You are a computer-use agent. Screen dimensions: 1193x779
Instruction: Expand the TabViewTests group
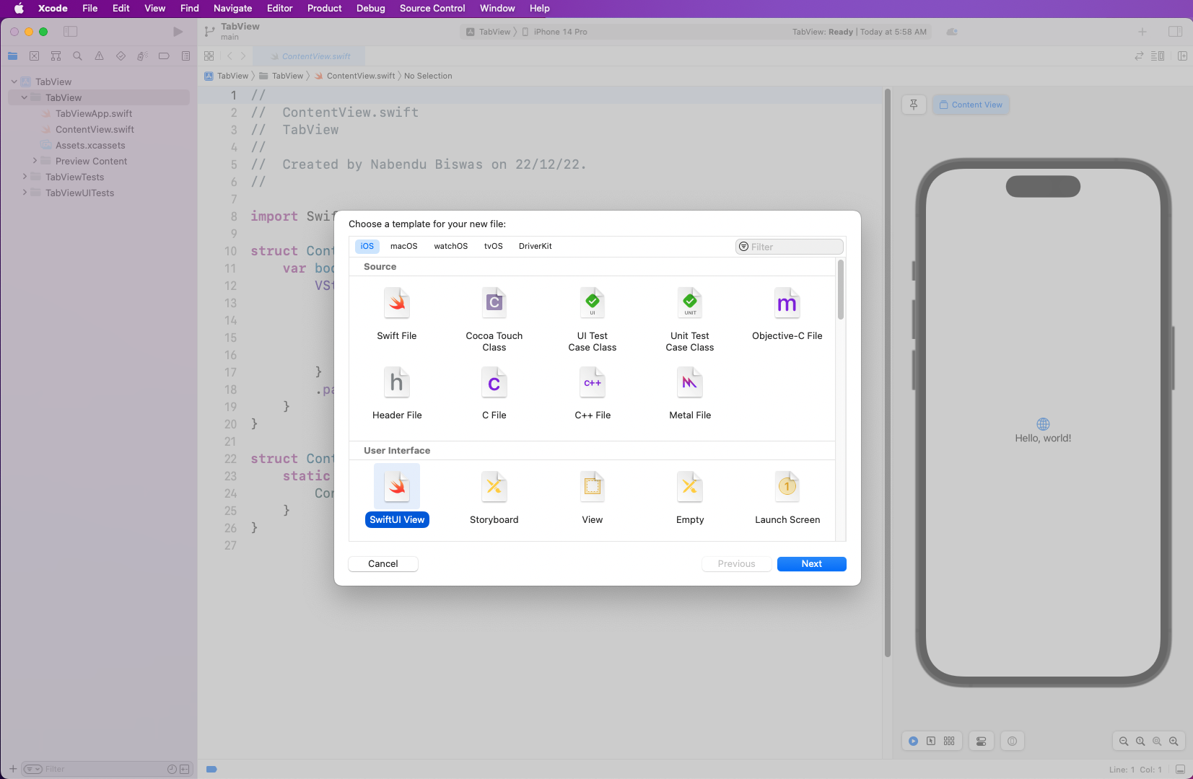(x=25, y=177)
